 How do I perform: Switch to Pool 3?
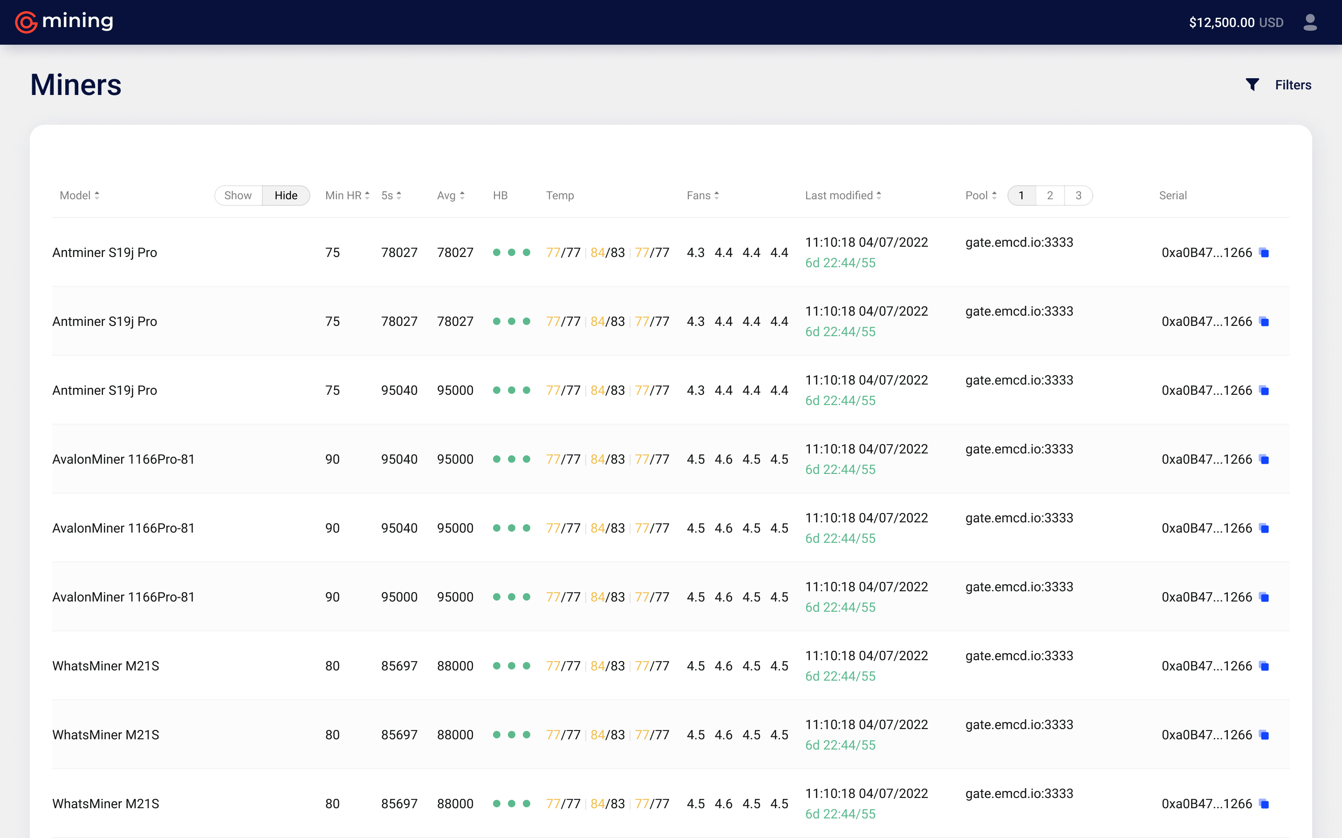click(1079, 196)
